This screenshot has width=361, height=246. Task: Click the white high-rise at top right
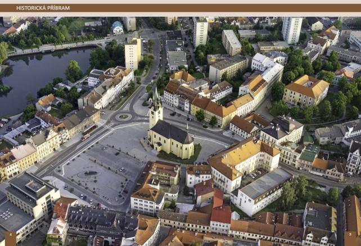pos(292,29)
